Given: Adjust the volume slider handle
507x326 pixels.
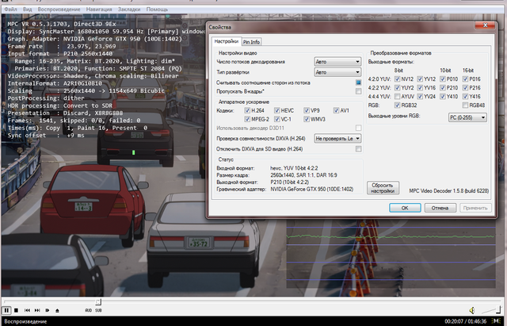Looking at the screenshot, I should coord(499,309).
